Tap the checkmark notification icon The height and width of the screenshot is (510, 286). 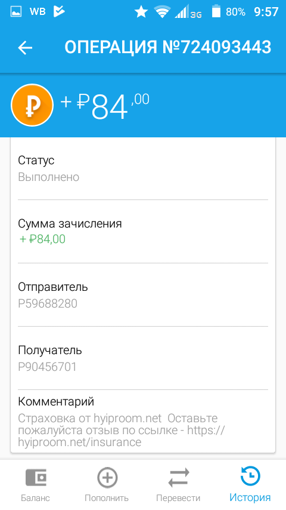click(x=59, y=12)
